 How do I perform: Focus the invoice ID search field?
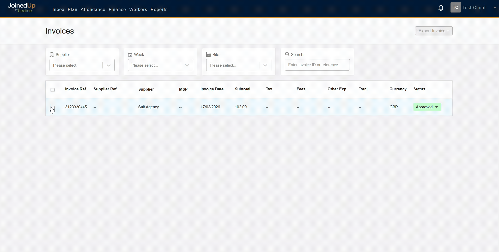pos(317,65)
